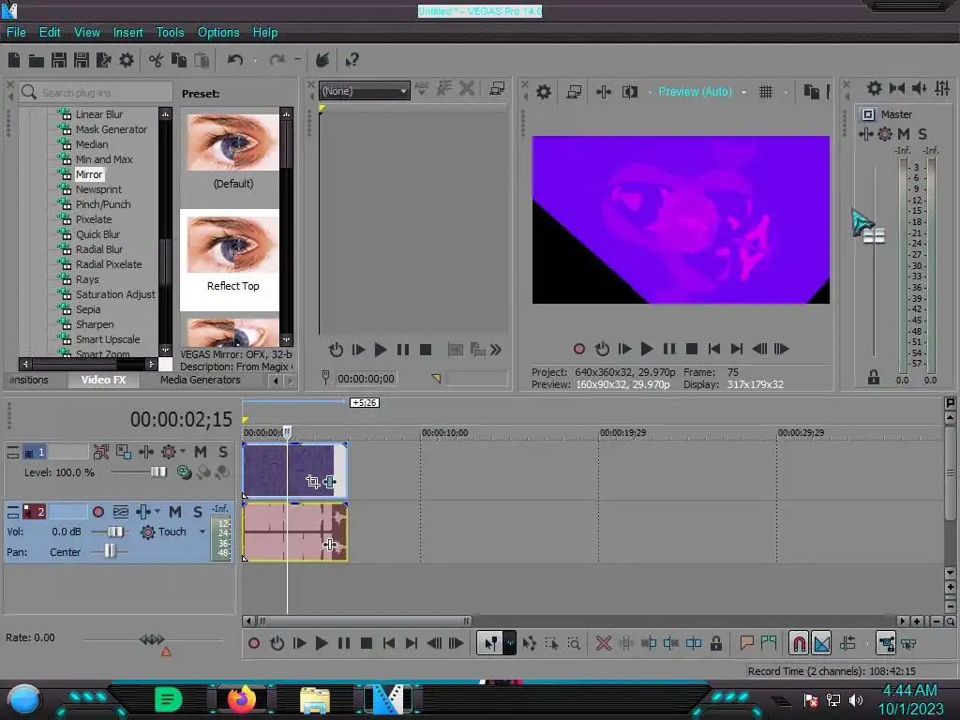The image size is (960, 720).
Task: Open video preview properties gear icon
Action: pos(544,92)
